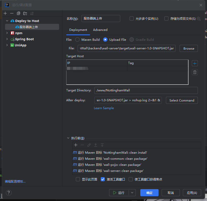The image size is (207, 201).
Task: Click the IntelliJ IDEA logo in title bar
Action: pyautogui.click(x=7, y=5)
